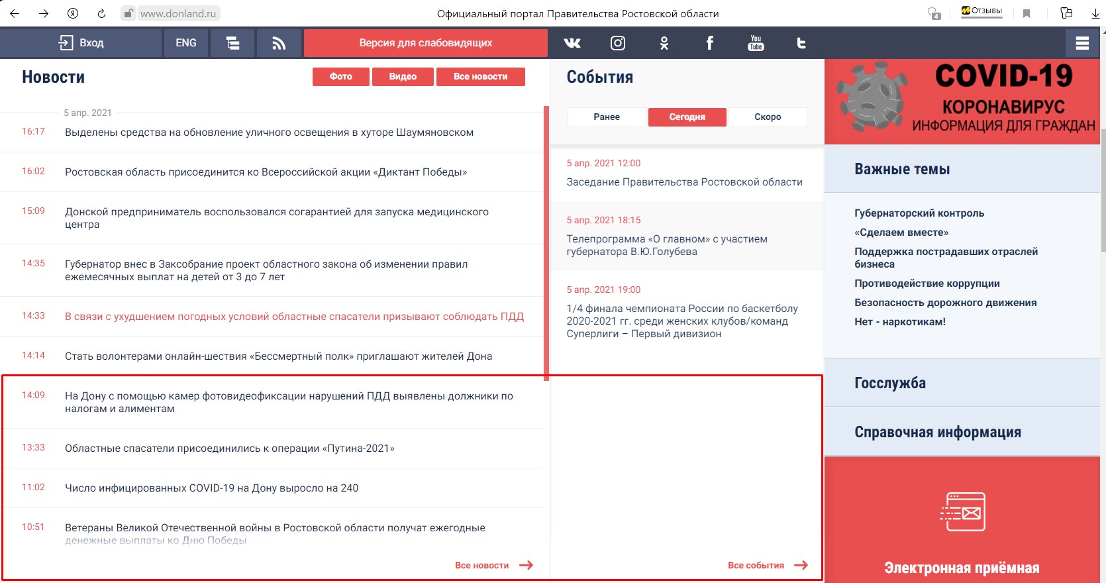Click the Twitter icon
The image size is (1106, 583).
801,43
